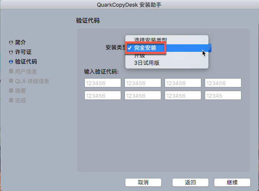Click the 用户信息 step label
The image size is (259, 191).
pyautogui.click(x=26, y=71)
